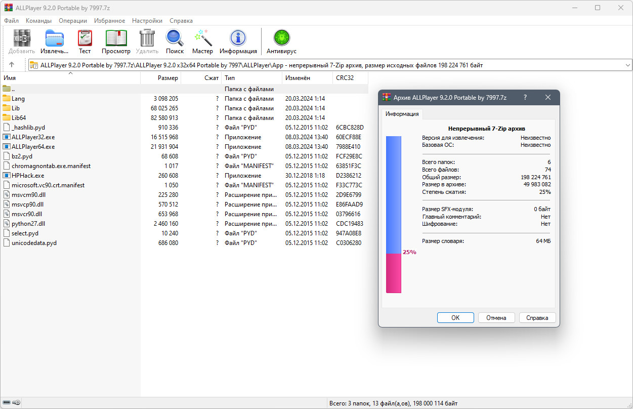Open the Настройки menu

147,21
